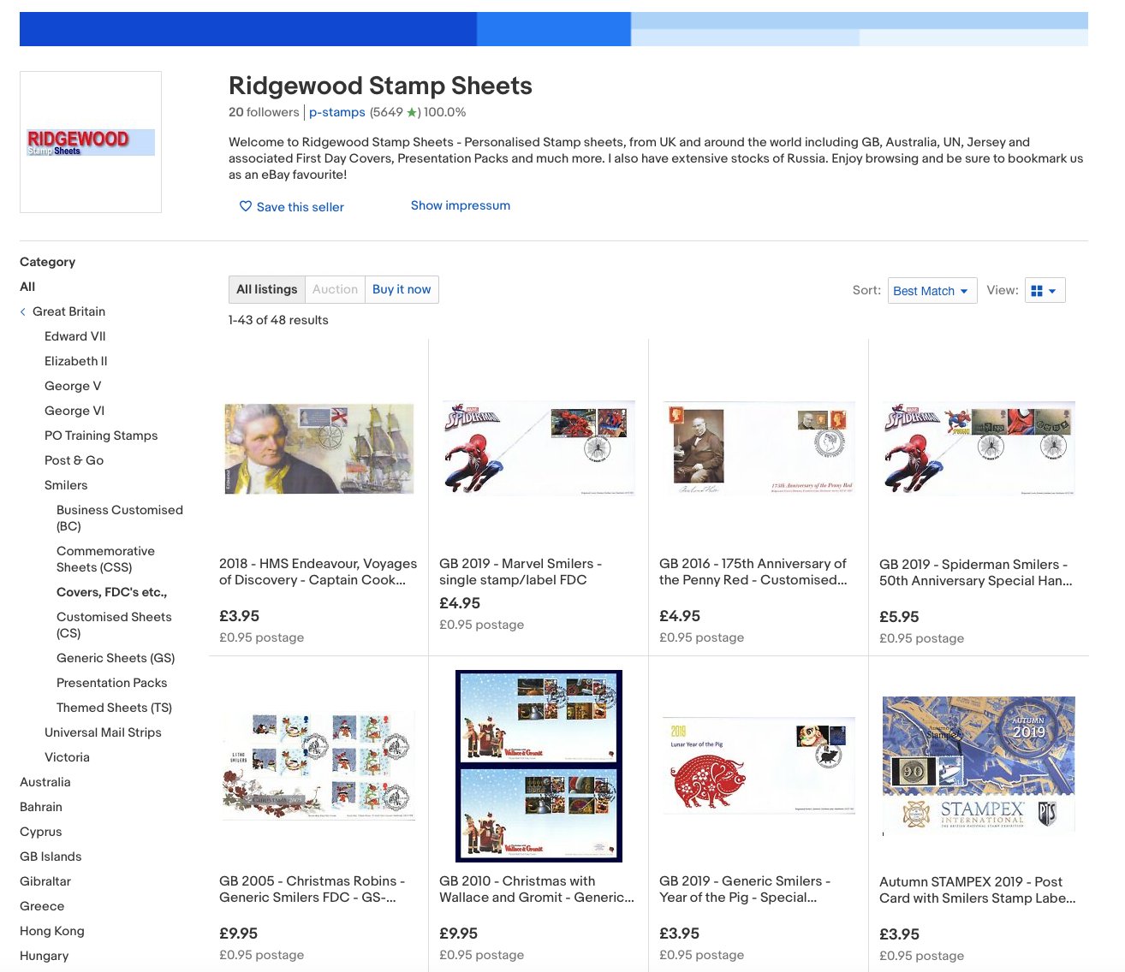Image resolution: width=1125 pixels, height=972 pixels.
Task: Select the All listings tab
Action: click(266, 289)
